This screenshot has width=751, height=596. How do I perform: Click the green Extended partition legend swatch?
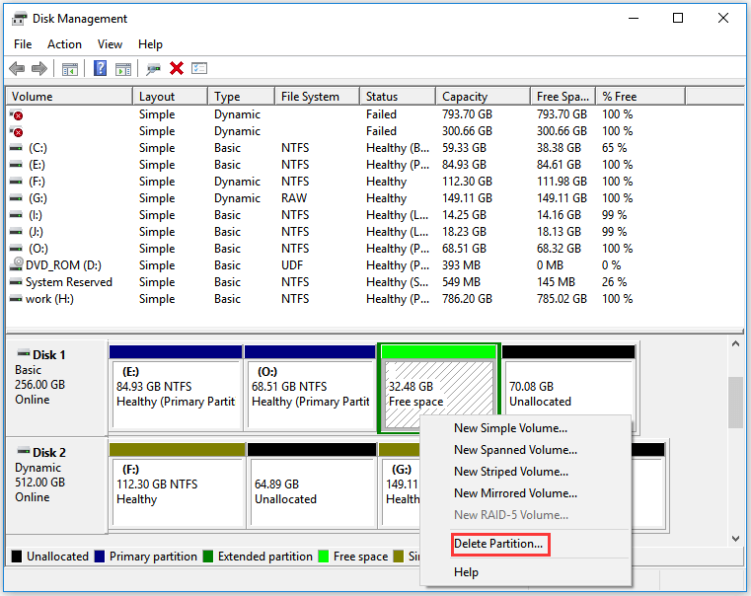click(x=208, y=557)
